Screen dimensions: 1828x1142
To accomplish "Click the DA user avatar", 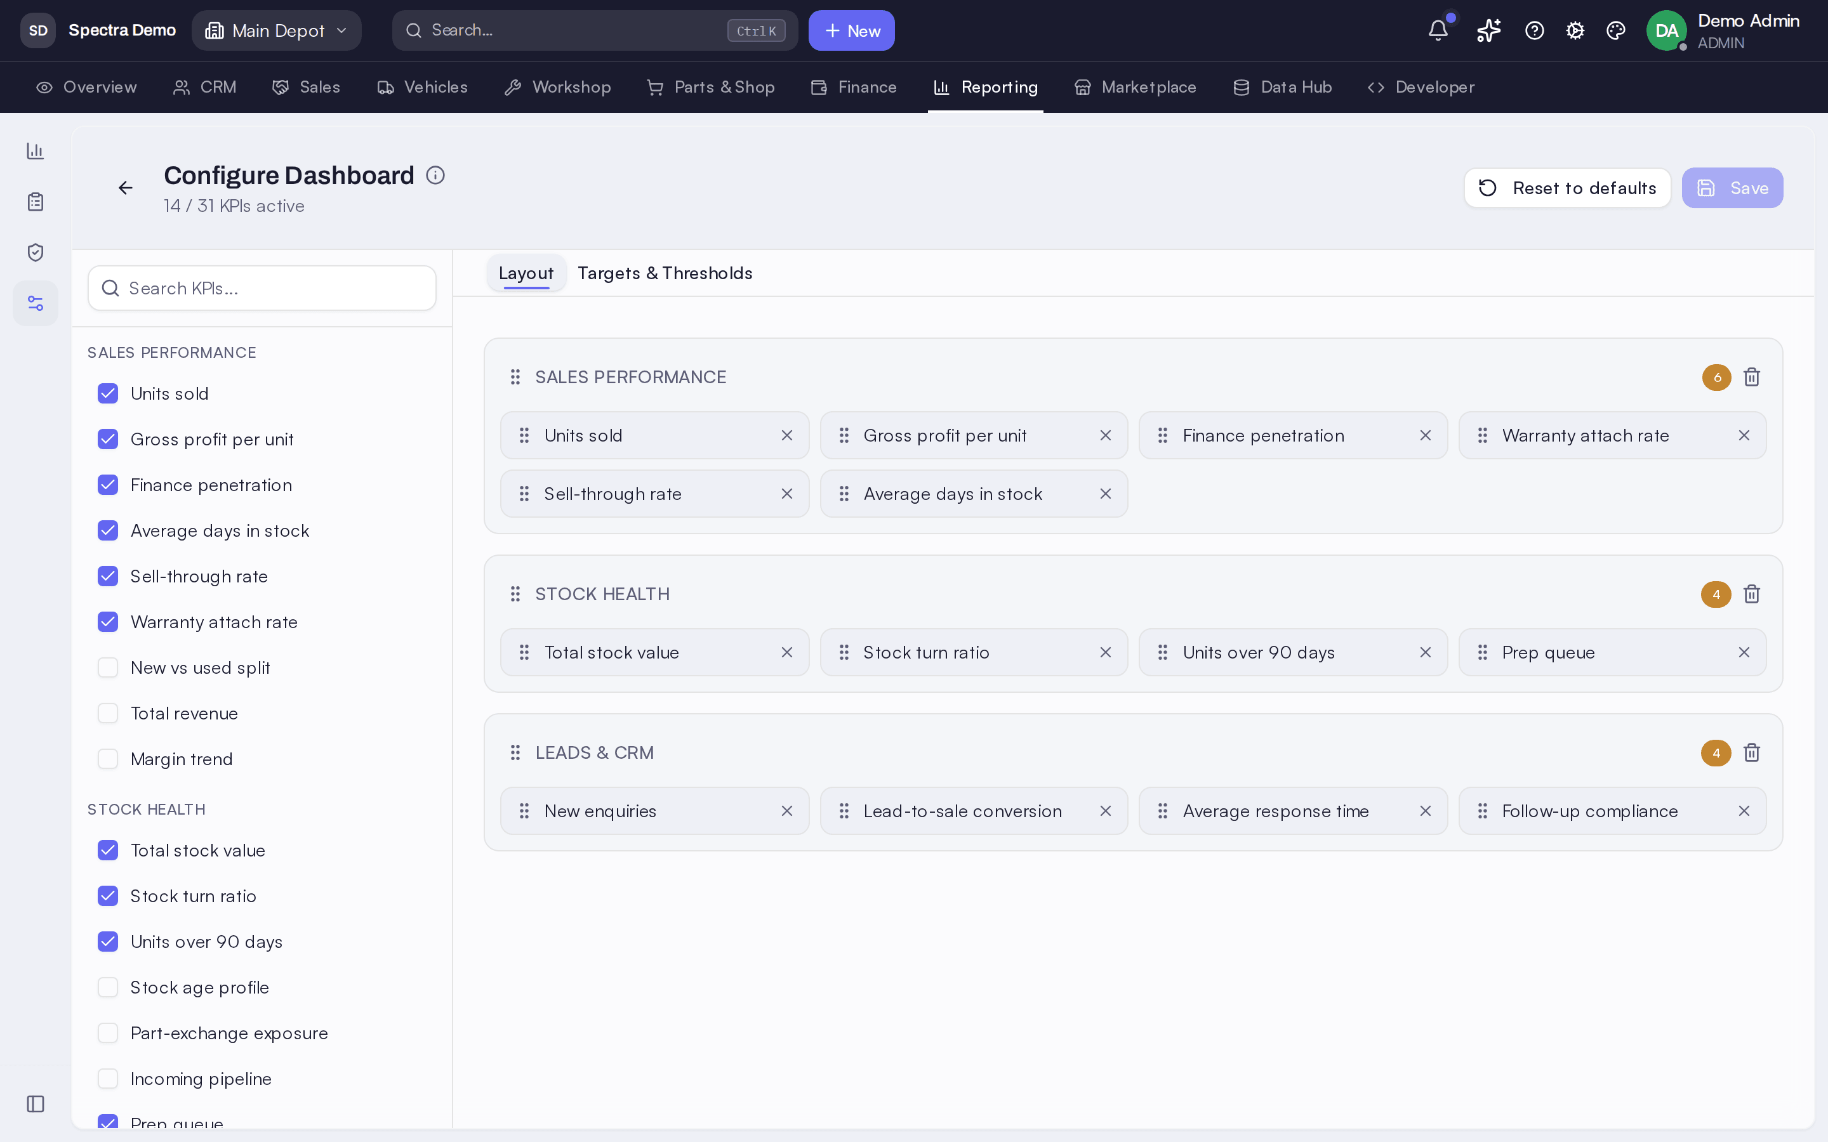I will click(1666, 30).
